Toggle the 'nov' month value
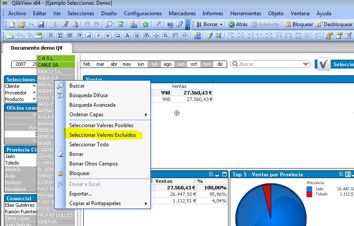The height and width of the screenshot is (226, 354). (207, 64)
